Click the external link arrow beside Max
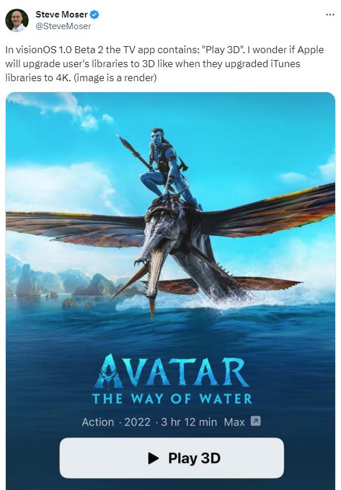Viewport: 341px width, 490px height. click(256, 421)
